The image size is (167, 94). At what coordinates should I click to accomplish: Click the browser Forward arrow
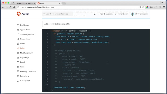tap(7, 7)
